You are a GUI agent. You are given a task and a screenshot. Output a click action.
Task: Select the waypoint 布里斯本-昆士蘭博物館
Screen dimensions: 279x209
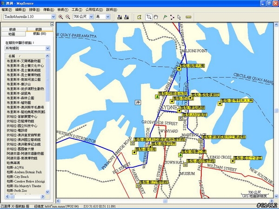click(x=24, y=75)
